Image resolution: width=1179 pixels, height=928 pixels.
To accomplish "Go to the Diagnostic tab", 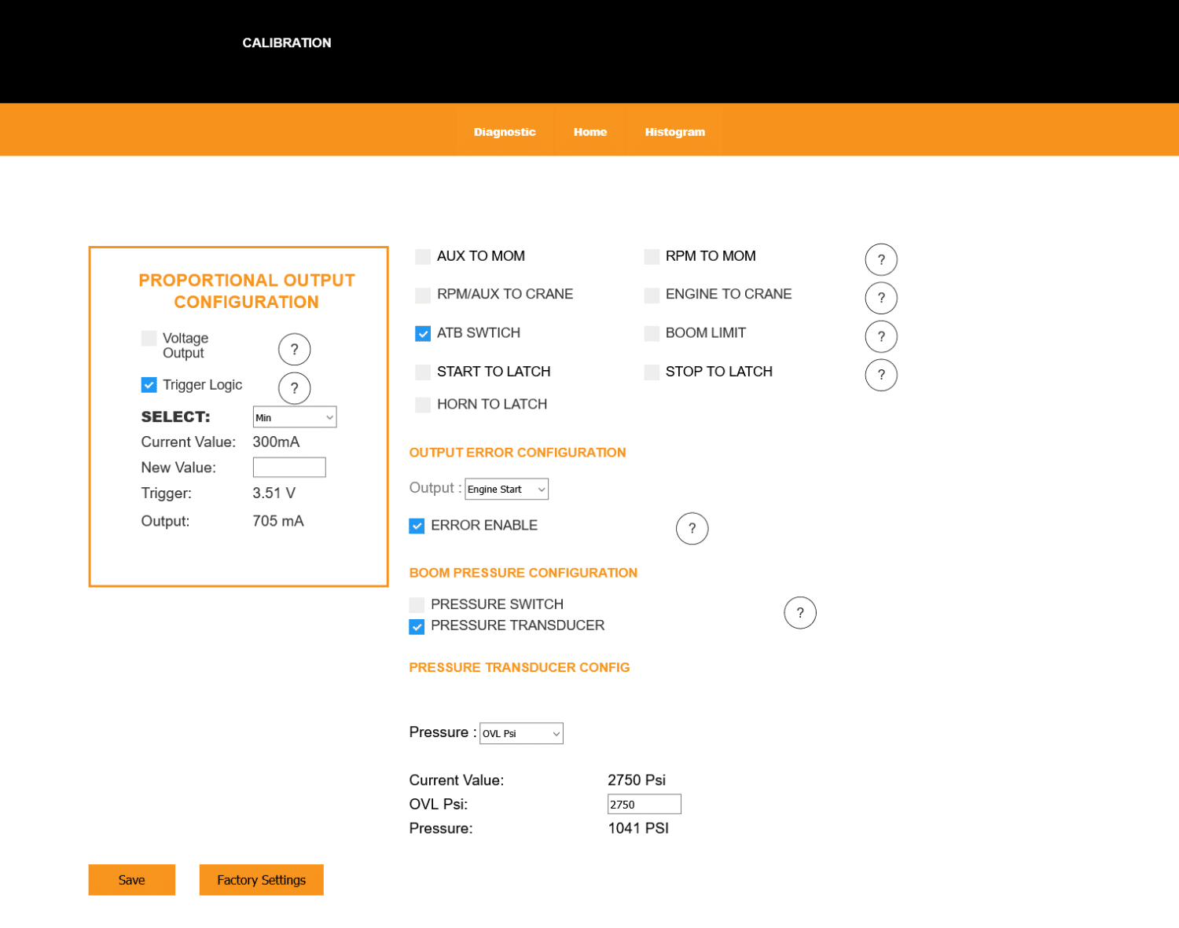I will (505, 132).
